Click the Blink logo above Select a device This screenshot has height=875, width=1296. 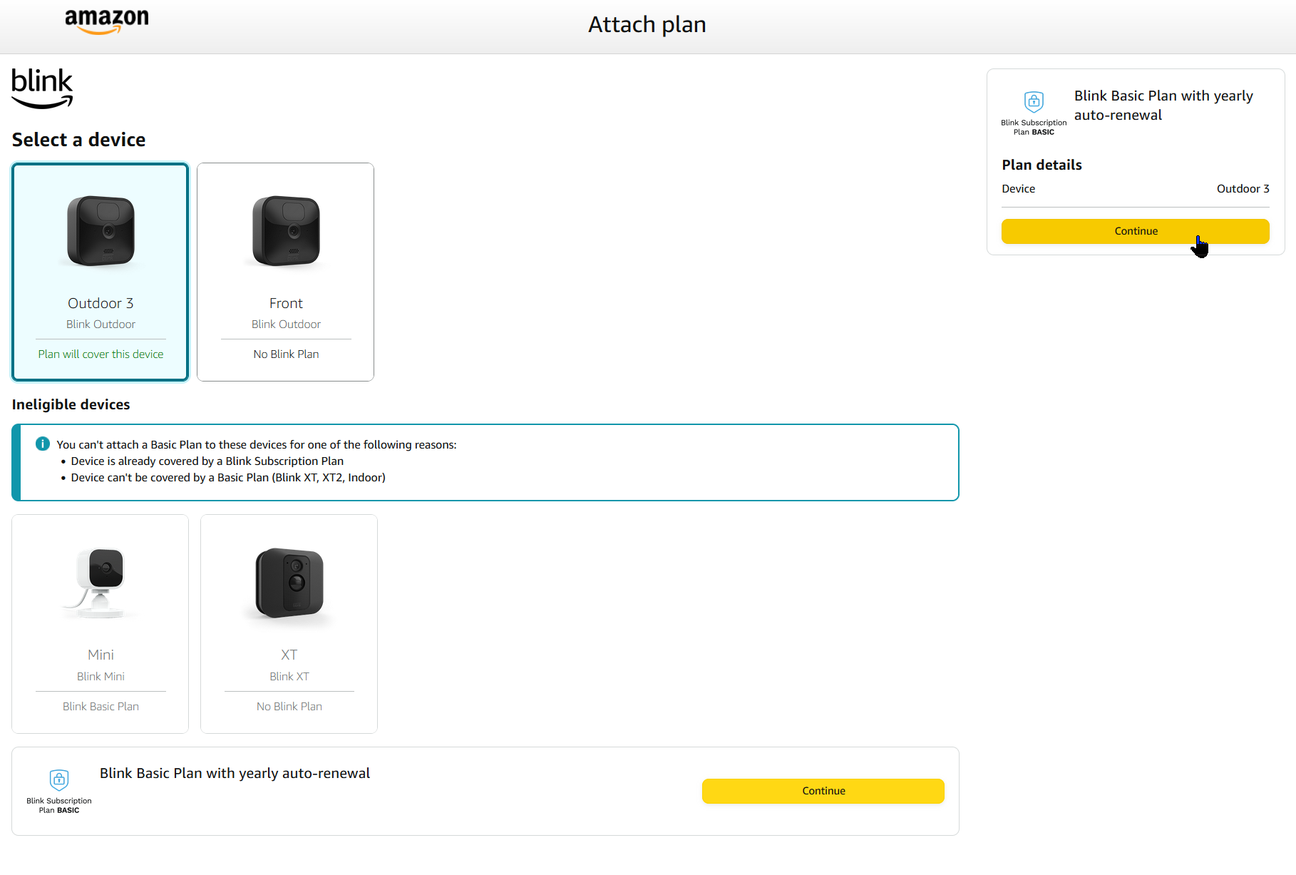tap(42, 88)
